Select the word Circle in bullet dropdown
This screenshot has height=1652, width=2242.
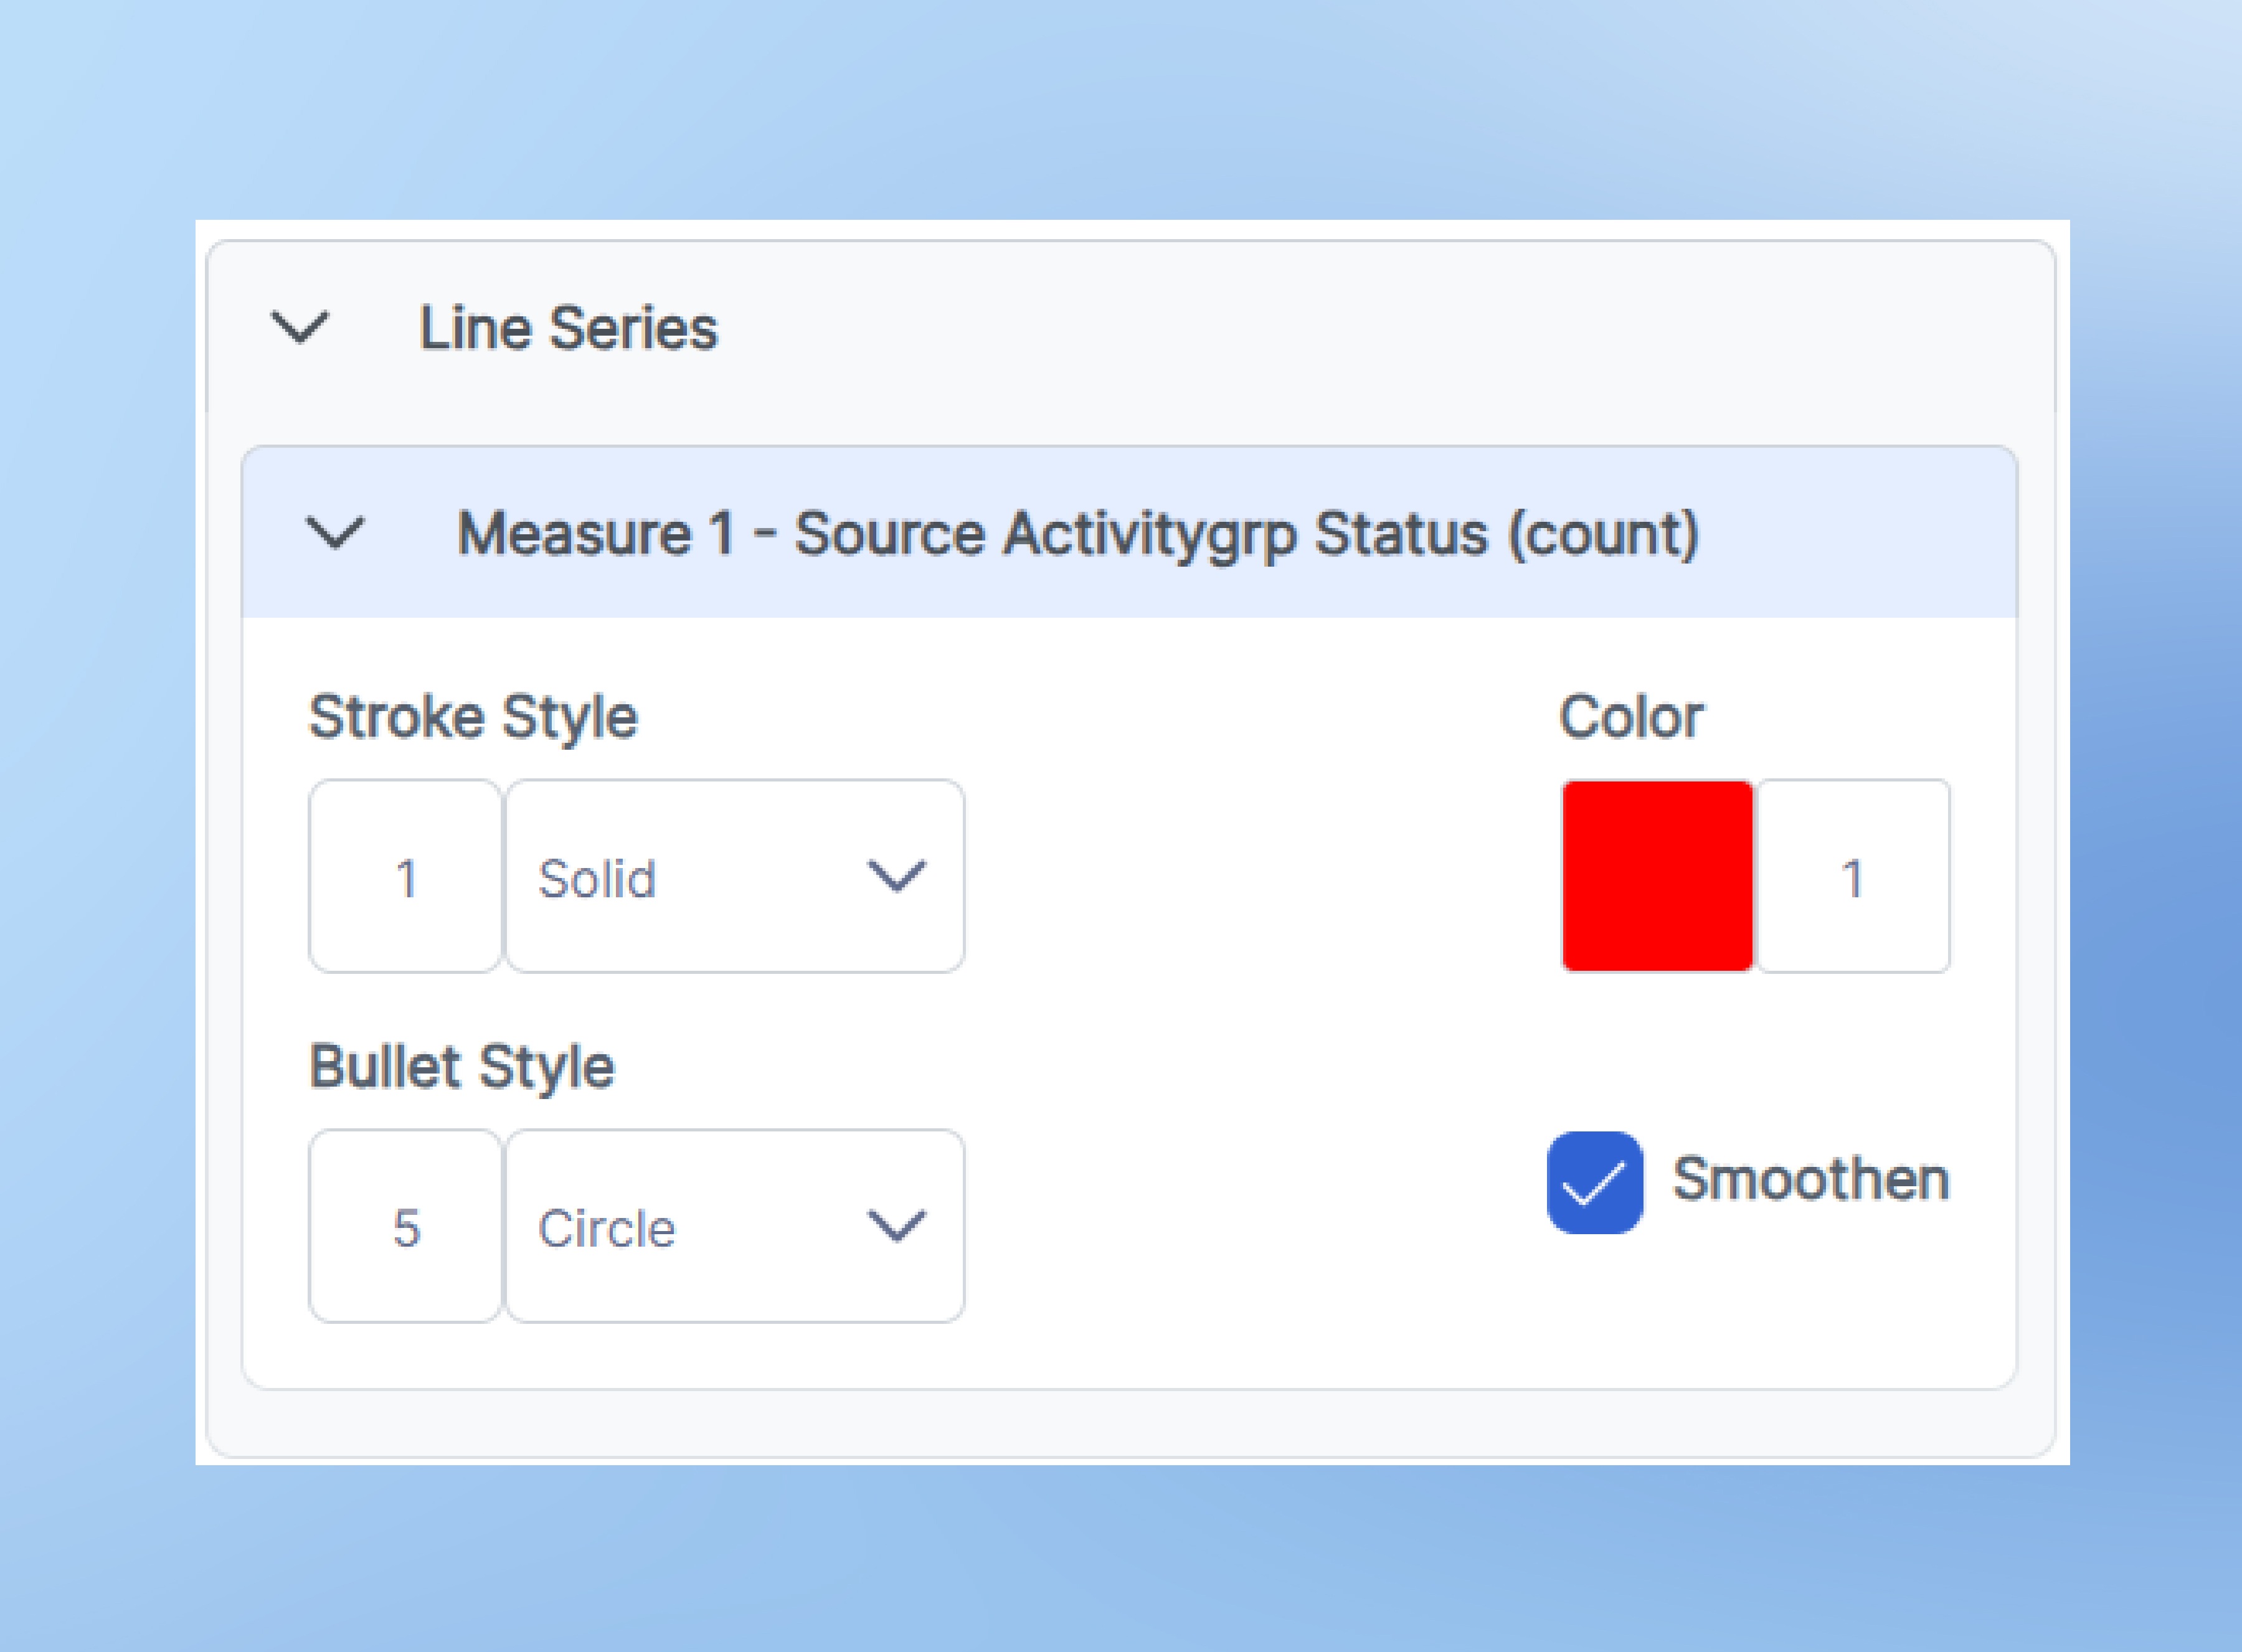pos(606,1229)
